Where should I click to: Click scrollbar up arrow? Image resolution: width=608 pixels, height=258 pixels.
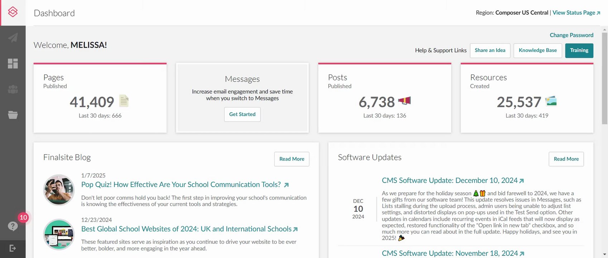click(x=604, y=29)
